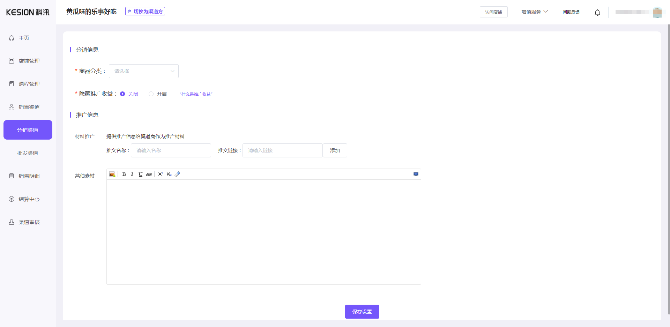The image size is (670, 327).
Task: Clear formatting with the eraser icon
Action: coord(177,174)
